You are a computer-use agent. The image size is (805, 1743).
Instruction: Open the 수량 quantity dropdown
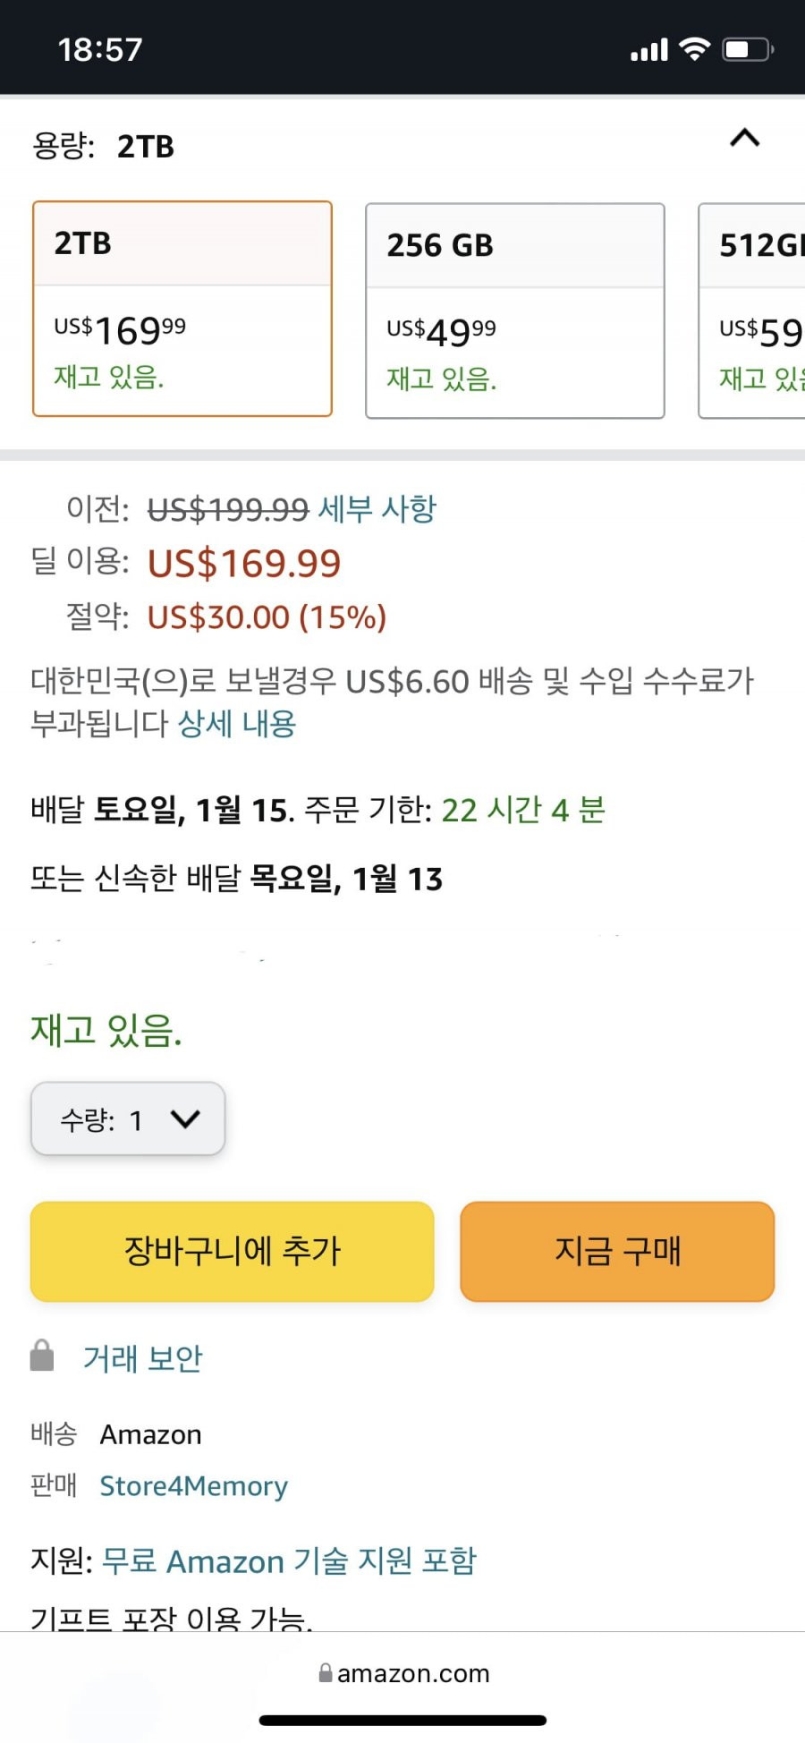[x=128, y=1118]
